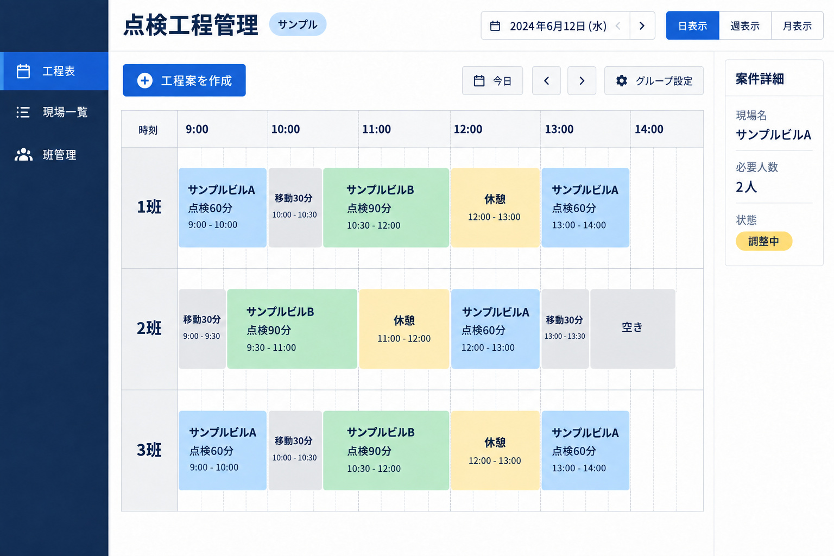The height and width of the screenshot is (556, 834).
Task: Select 1班 サンプルビルA 13:00 - 14:00 block
Action: (x=585, y=207)
